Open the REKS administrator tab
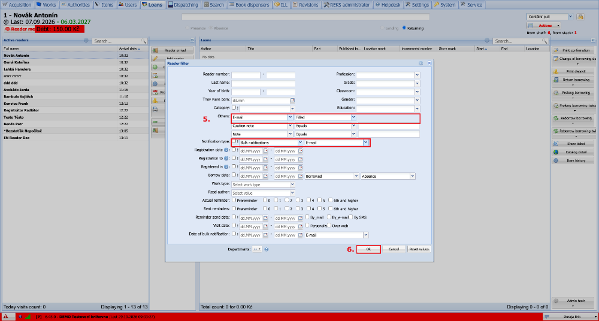Screen dimensions: 599x321 347,5
